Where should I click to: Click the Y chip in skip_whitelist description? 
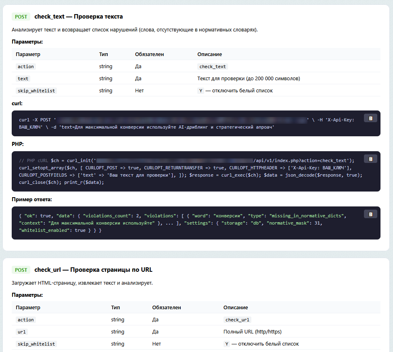coord(201,90)
